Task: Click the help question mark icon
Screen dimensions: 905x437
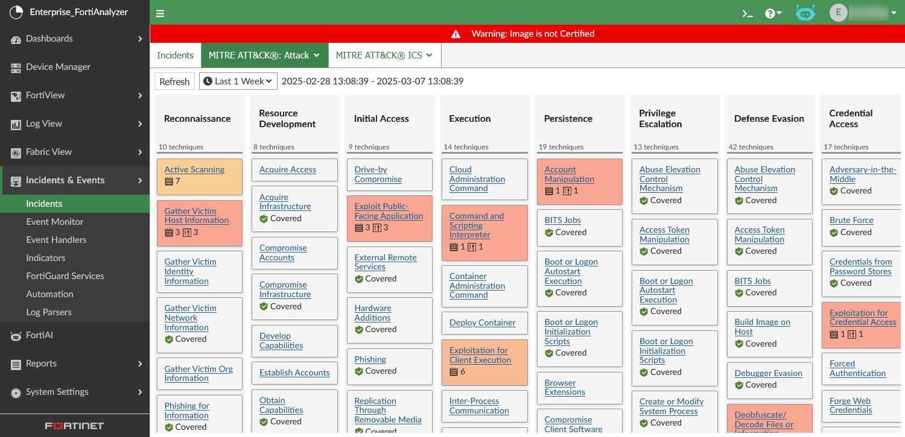Action: pos(770,13)
